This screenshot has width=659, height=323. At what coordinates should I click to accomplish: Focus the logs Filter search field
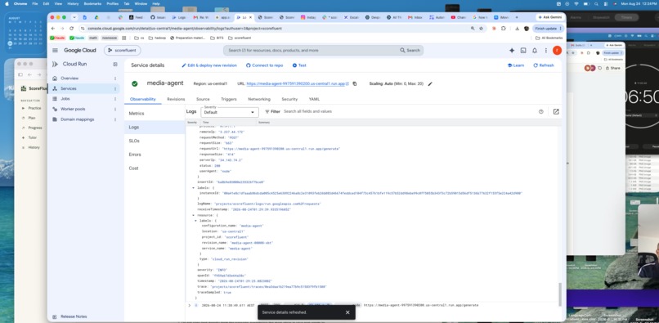[408, 111]
